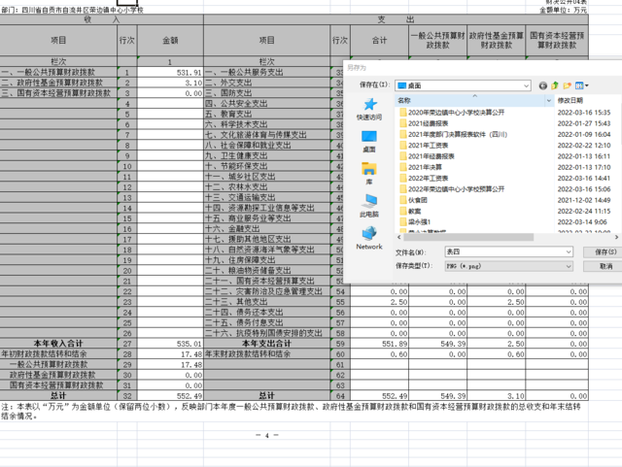Create a new folder via toolbar icon
Viewport: 622px width, 467px height.
coord(569,85)
